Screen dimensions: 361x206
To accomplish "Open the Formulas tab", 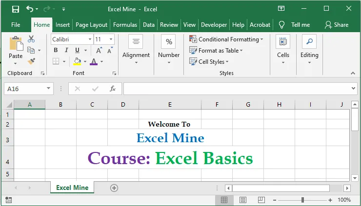I will 125,25.
